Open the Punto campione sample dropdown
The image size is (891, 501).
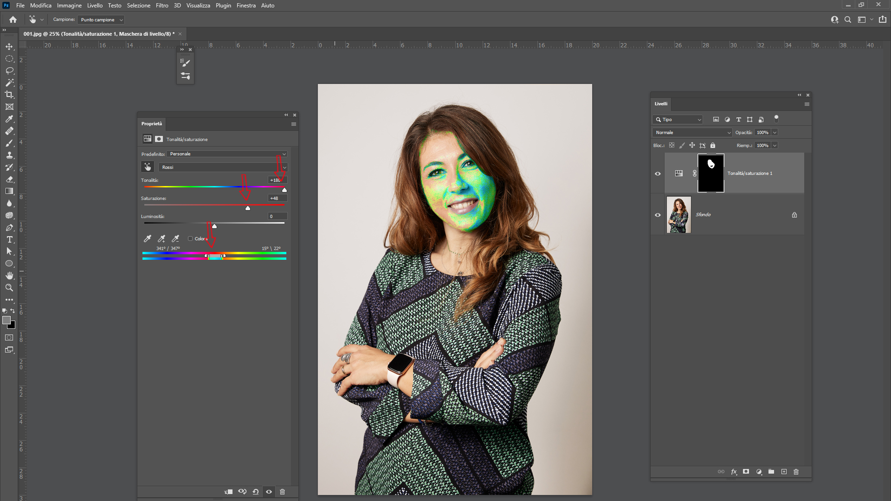[x=101, y=20]
